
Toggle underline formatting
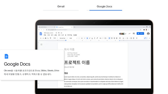pos(92,38)
